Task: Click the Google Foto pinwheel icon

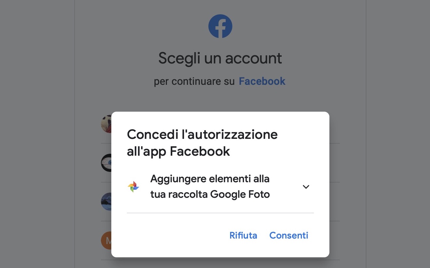Action: [x=133, y=187]
